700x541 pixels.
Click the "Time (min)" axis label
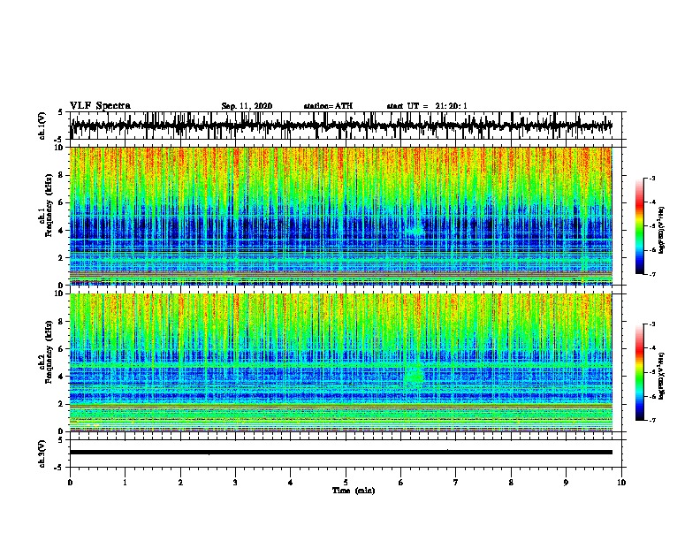coord(354,491)
